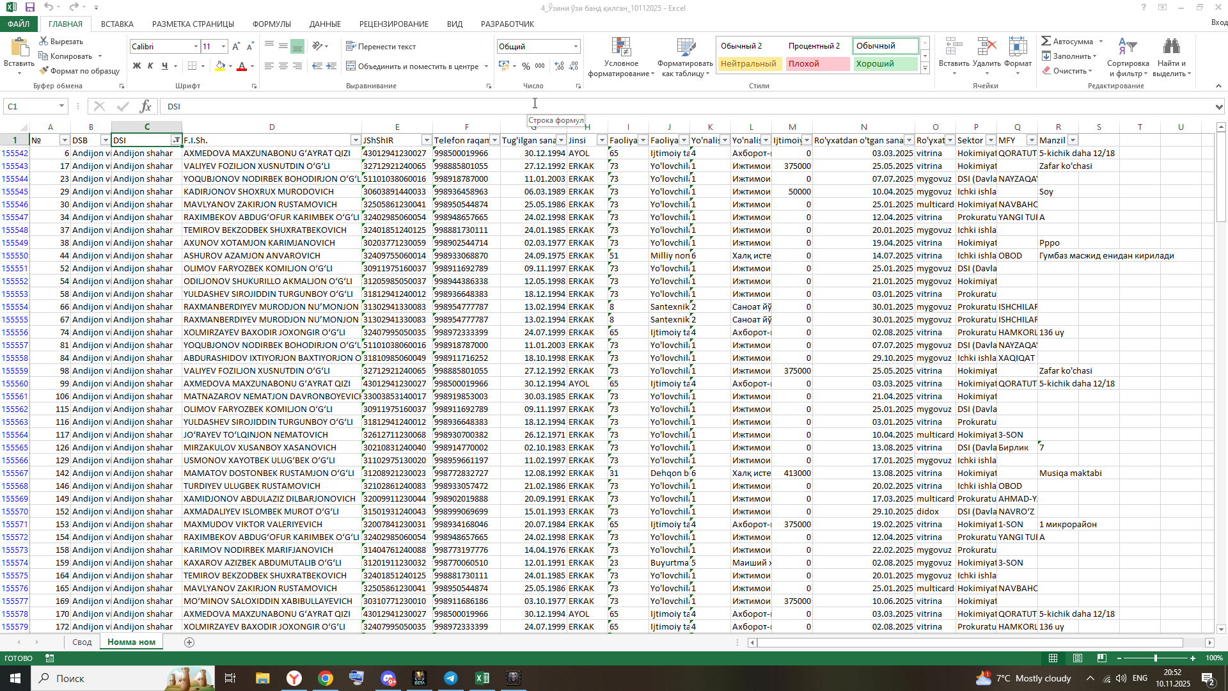Apply the fill color bucket icon

pyautogui.click(x=220, y=66)
